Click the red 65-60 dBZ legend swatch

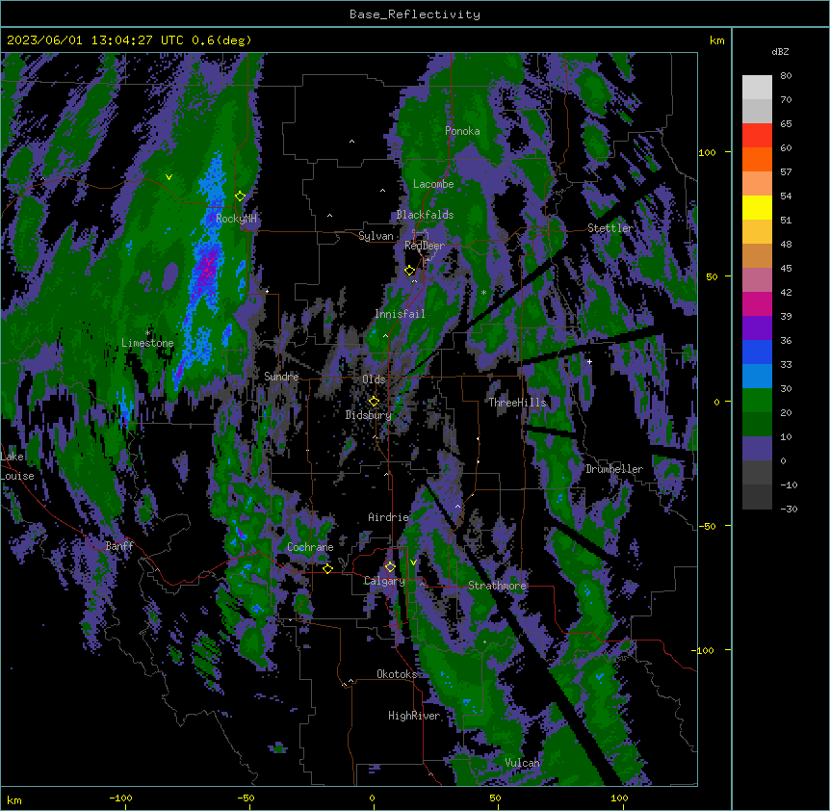(x=757, y=136)
